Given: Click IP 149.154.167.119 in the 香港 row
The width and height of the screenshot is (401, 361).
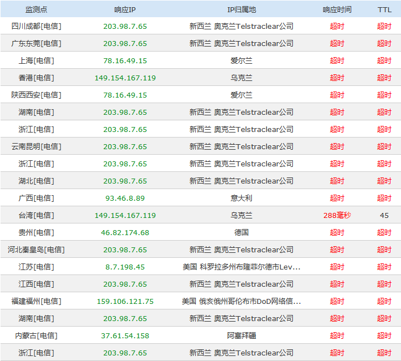Looking at the screenshot, I should [125, 78].
